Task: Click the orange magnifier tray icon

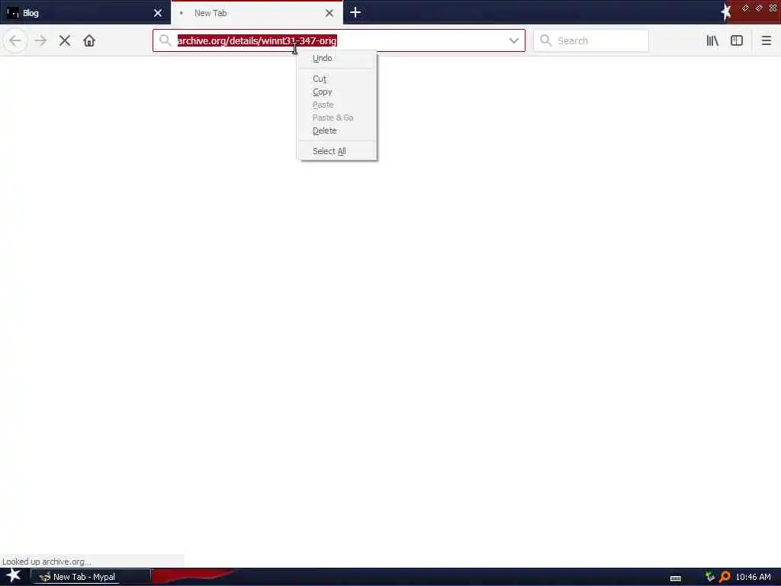Action: coord(725,577)
